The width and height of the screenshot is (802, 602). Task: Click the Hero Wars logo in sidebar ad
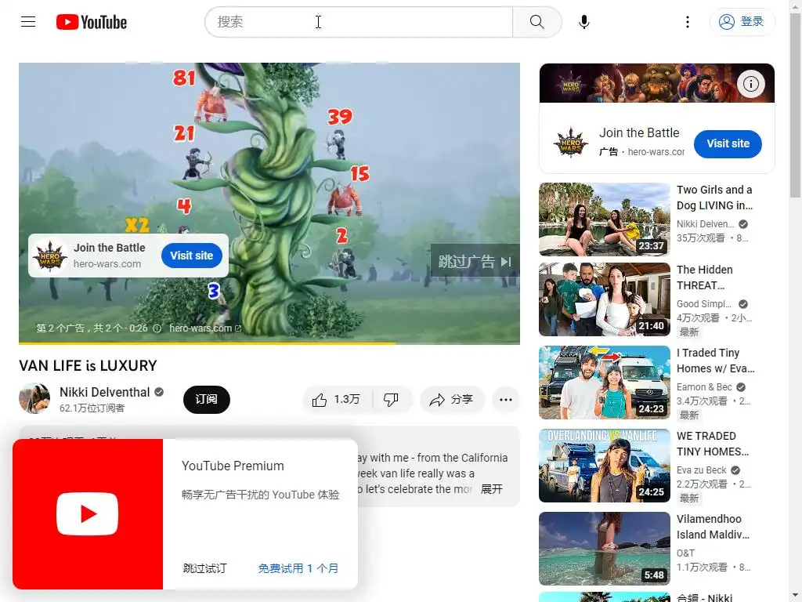click(571, 143)
